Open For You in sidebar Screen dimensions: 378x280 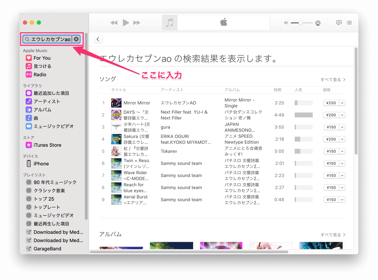click(42, 58)
